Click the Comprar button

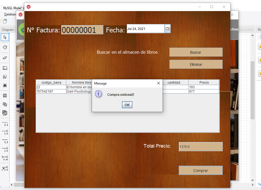201,170
